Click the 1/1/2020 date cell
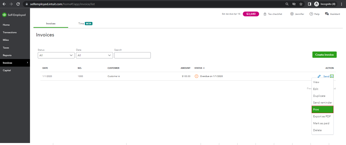This screenshot has width=346, height=145. coord(47,76)
